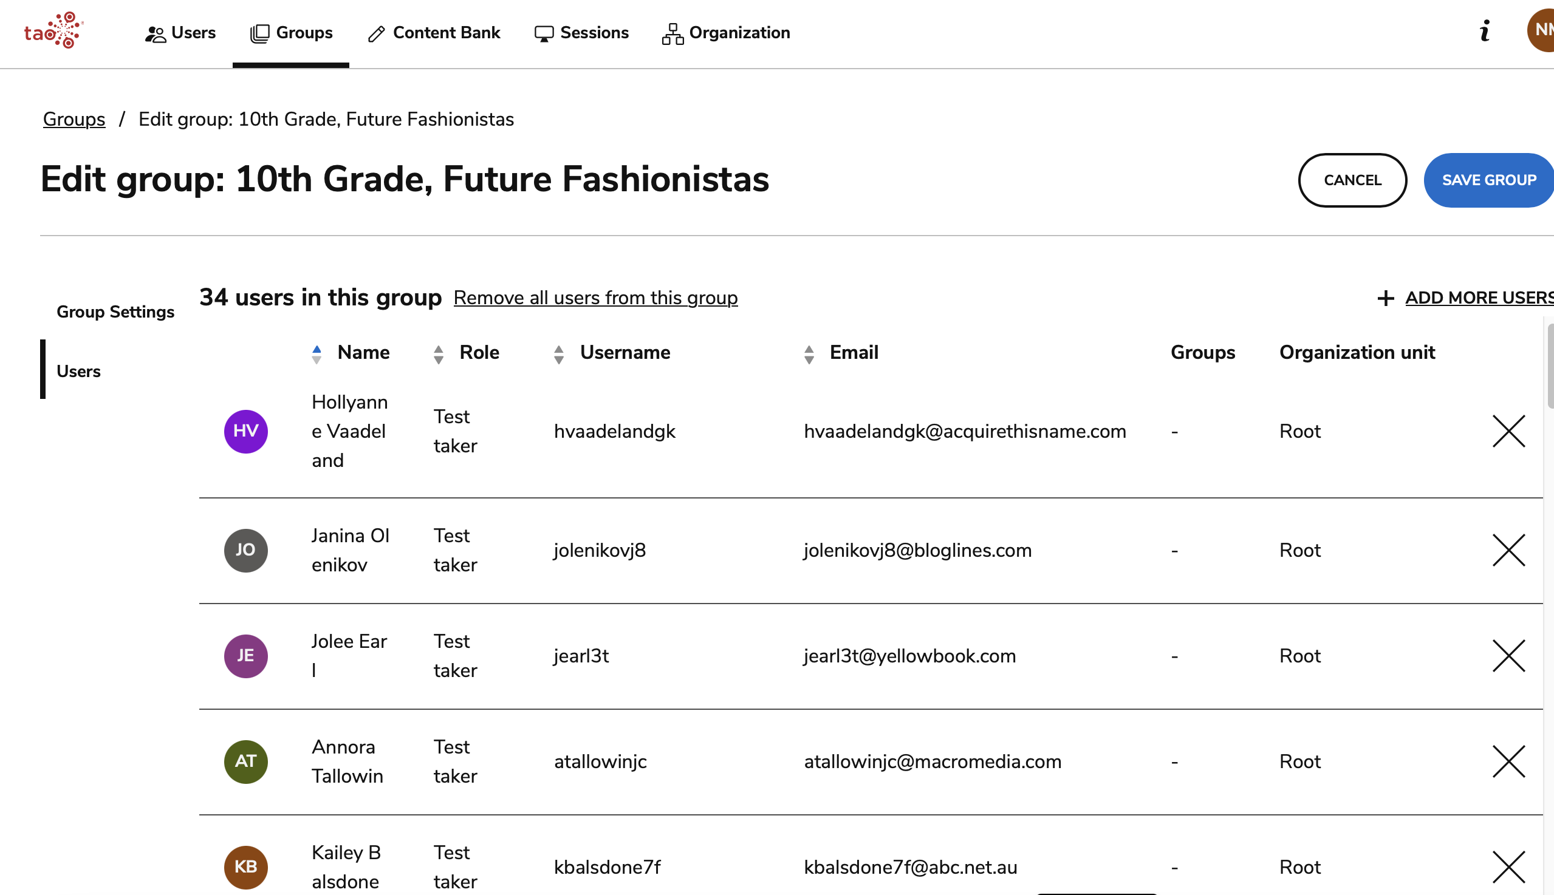The height and width of the screenshot is (895, 1554).
Task: Sort users by Name column
Action: (317, 352)
